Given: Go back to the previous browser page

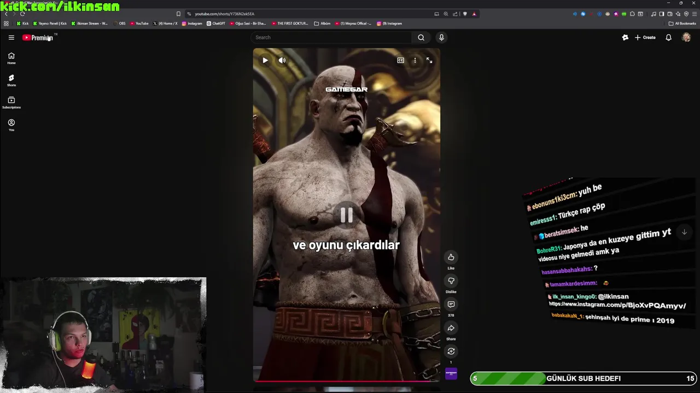Looking at the screenshot, I should (6, 14).
